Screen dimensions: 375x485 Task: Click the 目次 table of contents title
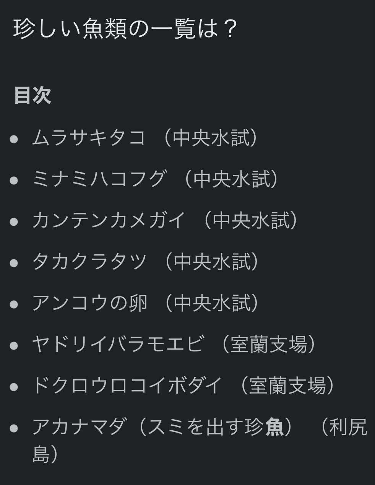(32, 95)
